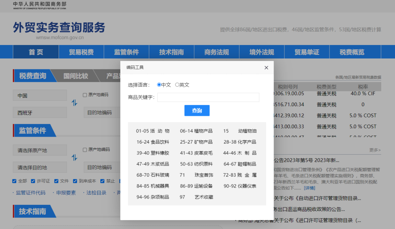Screen dimensions: 395x229
Task: Close the 编码工具 dialog
Action: click(266, 68)
